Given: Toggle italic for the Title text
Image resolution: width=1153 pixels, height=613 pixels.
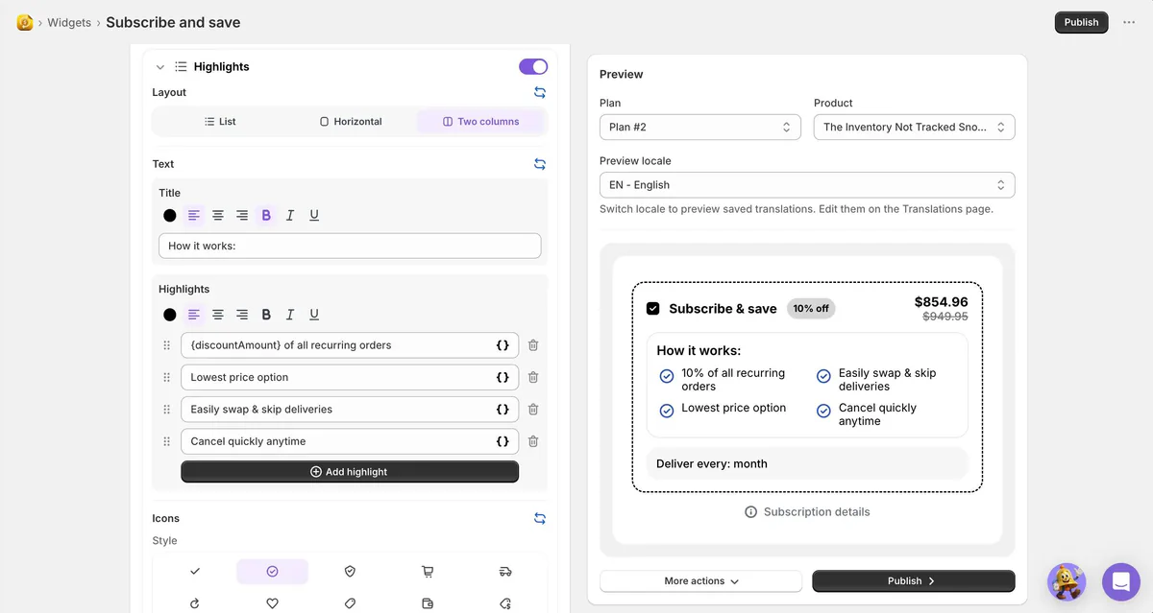Looking at the screenshot, I should pos(290,216).
